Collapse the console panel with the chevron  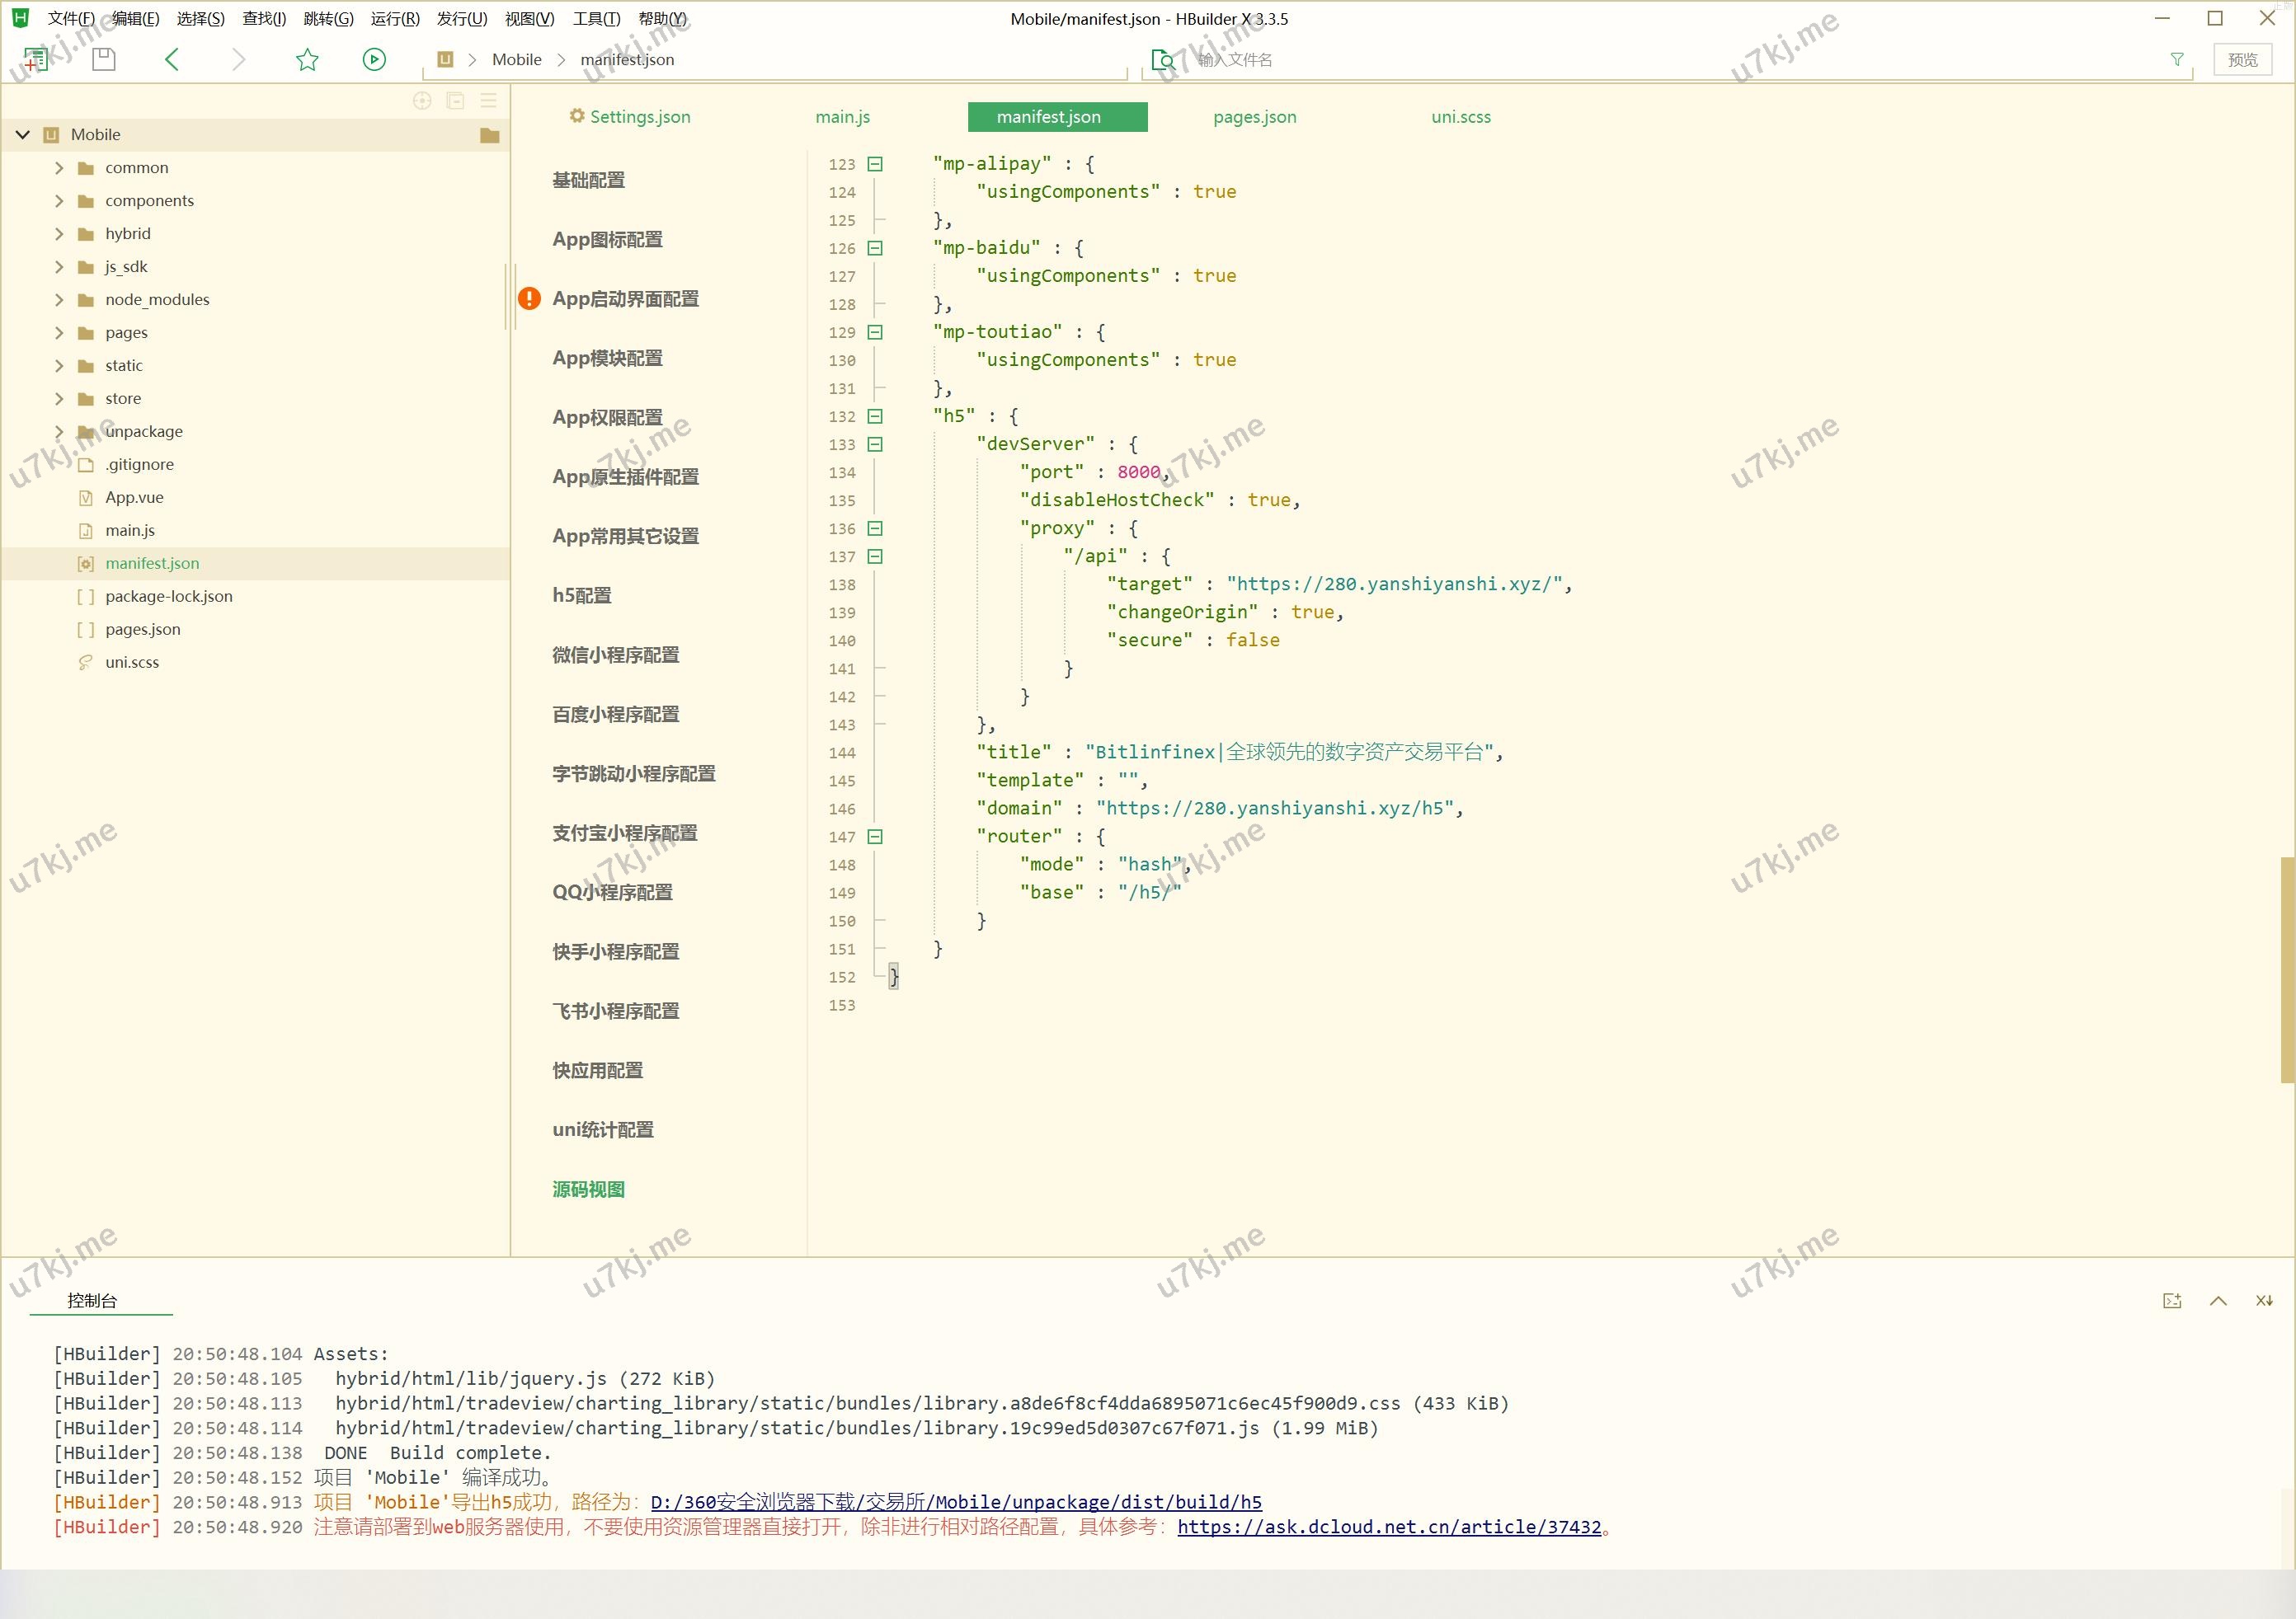2218,1299
